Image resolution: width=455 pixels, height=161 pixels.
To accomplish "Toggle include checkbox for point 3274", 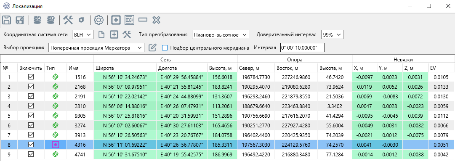I will click(31, 125).
